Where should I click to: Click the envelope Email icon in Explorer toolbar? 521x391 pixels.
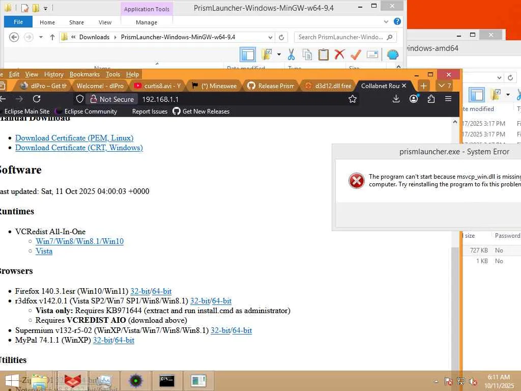pos(372,54)
